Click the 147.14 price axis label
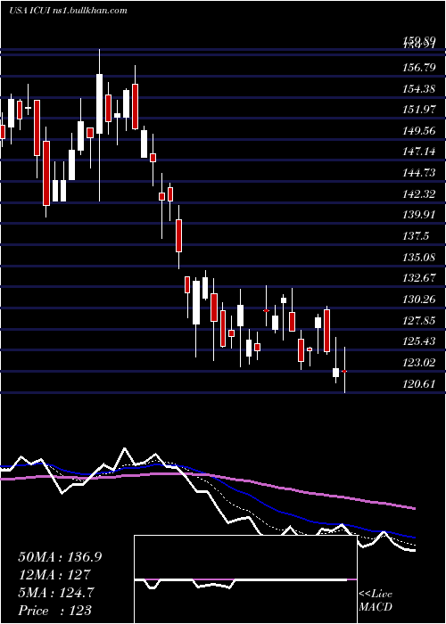The image size is (446, 624). [417, 152]
